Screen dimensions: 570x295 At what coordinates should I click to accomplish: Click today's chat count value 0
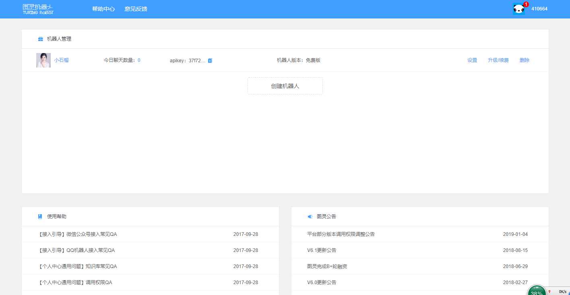click(x=139, y=60)
